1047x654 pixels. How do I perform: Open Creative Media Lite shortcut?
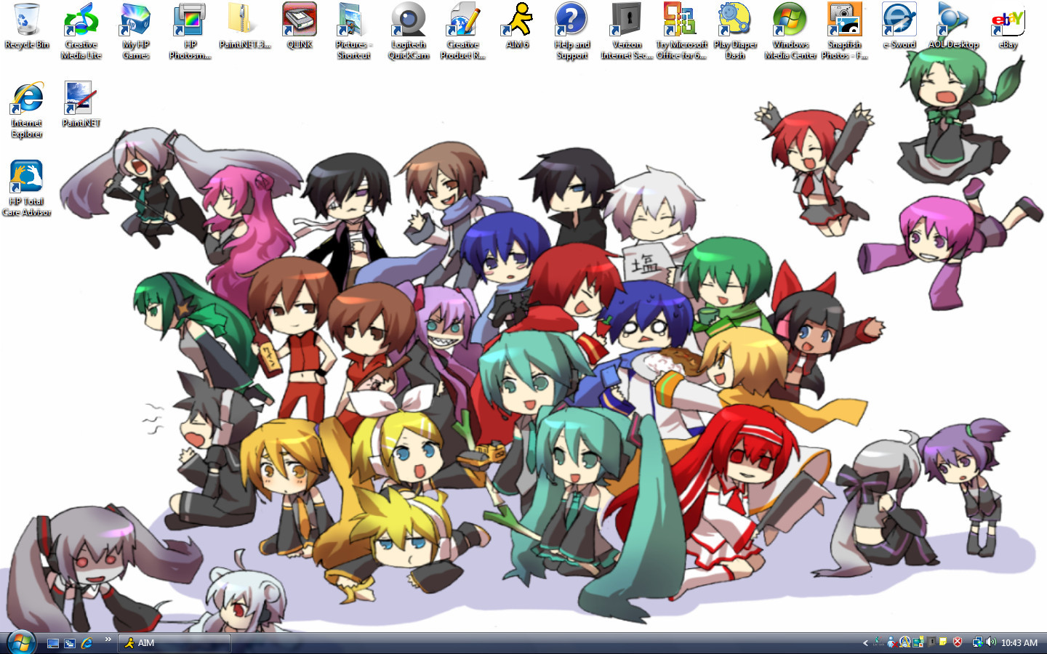(x=81, y=31)
